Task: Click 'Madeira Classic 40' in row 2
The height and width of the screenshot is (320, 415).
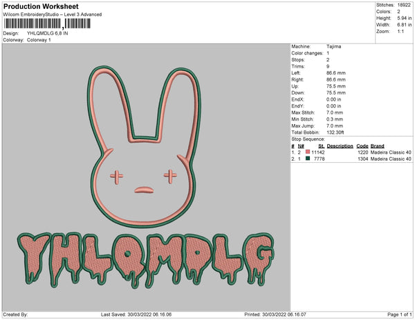Action: [x=391, y=159]
